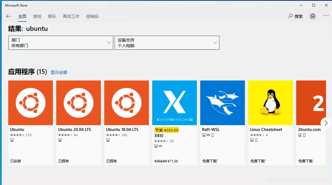Click 已拥有 under Ubuntu 20.04 LTS
The height and width of the screenshot is (185, 332).
pos(64,161)
